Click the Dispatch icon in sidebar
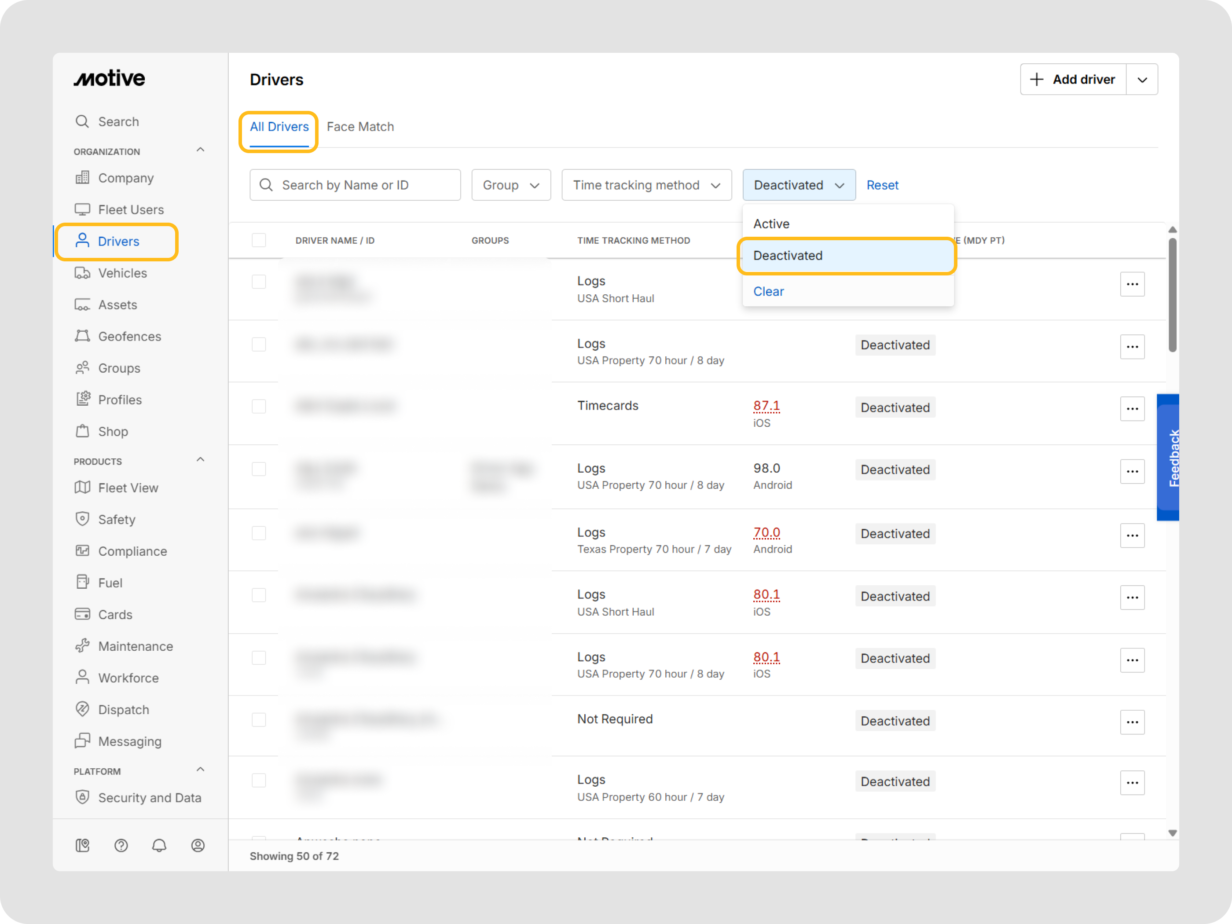Screen dimensions: 1232x924 [x=82, y=709]
